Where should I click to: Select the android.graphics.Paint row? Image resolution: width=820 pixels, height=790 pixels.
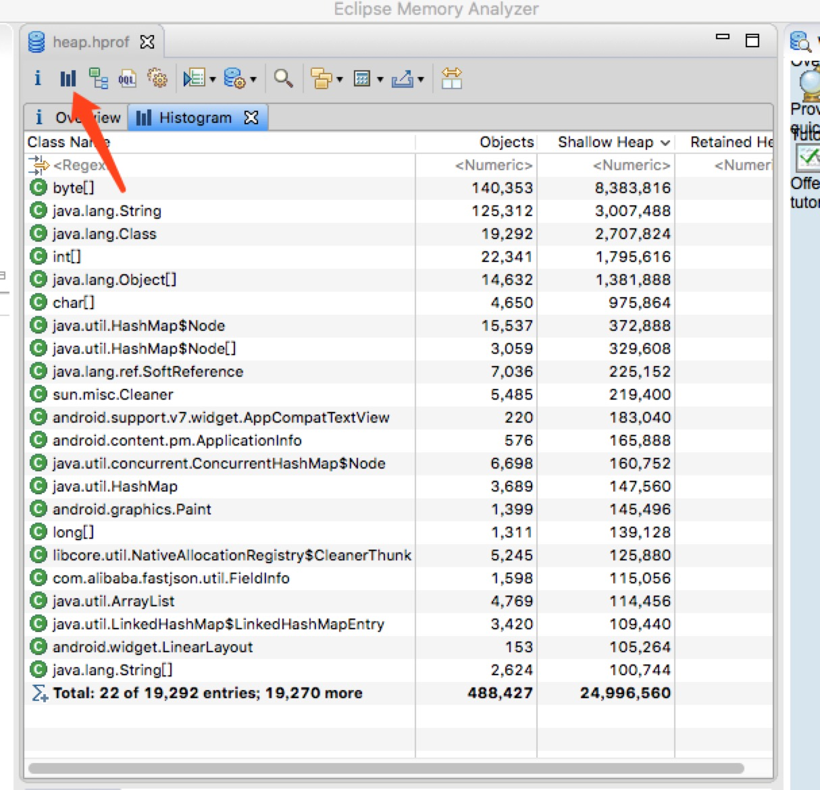399,509
